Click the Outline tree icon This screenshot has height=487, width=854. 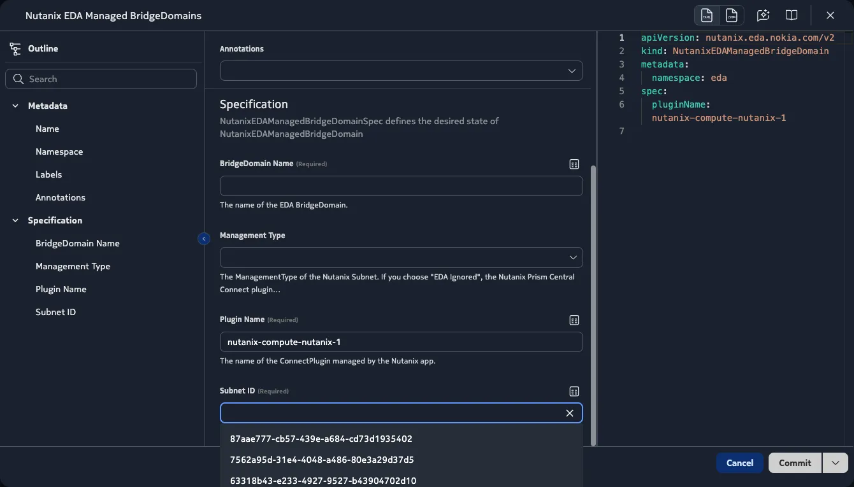point(15,48)
